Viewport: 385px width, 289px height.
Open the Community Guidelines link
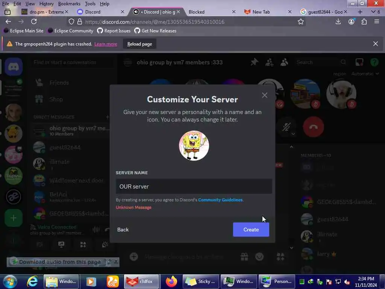(x=220, y=200)
